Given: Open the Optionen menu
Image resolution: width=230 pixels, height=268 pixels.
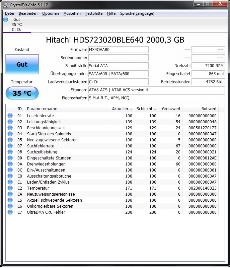Looking at the screenshot, I should 50,13.
